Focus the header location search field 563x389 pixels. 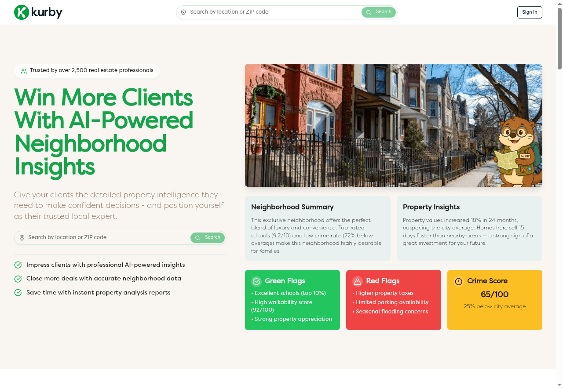[273, 12]
